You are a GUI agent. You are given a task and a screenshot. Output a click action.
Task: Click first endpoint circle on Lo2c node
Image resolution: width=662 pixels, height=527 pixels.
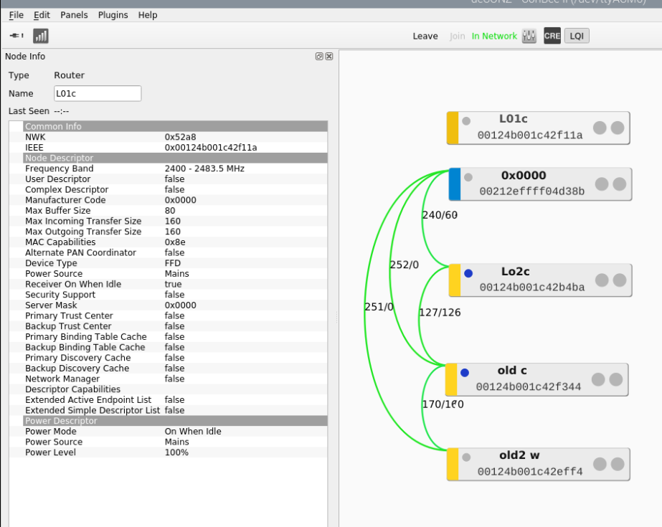[602, 280]
